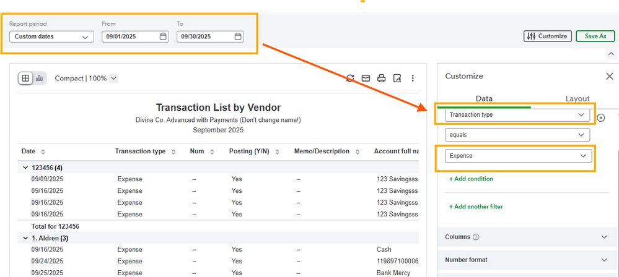The image size is (619, 277).
Task: Click the 09/09/2025 transaction date
Action: (47, 179)
